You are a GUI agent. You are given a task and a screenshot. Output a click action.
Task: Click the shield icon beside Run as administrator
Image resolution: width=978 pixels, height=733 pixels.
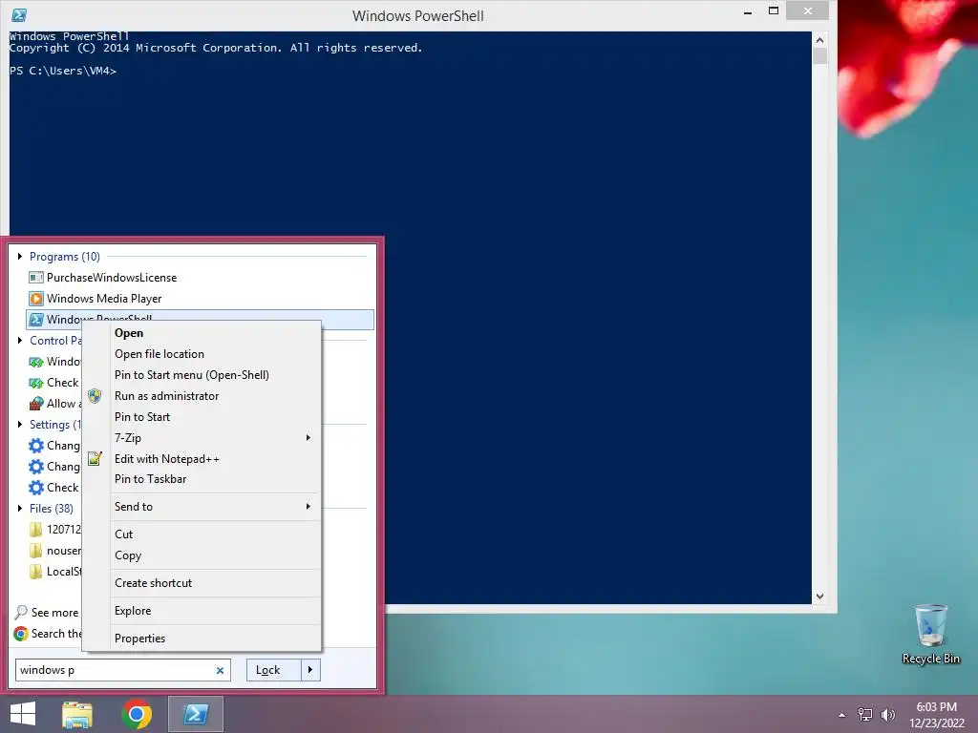[95, 396]
